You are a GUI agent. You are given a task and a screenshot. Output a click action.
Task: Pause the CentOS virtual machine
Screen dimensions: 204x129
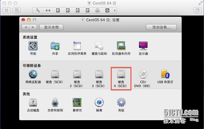pos(6,10)
